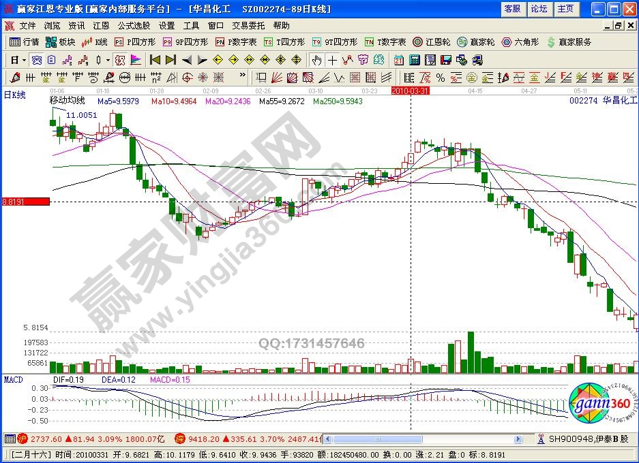Toggle the K线 candlestick view
This screenshot has height=463, width=639.
point(95,42)
